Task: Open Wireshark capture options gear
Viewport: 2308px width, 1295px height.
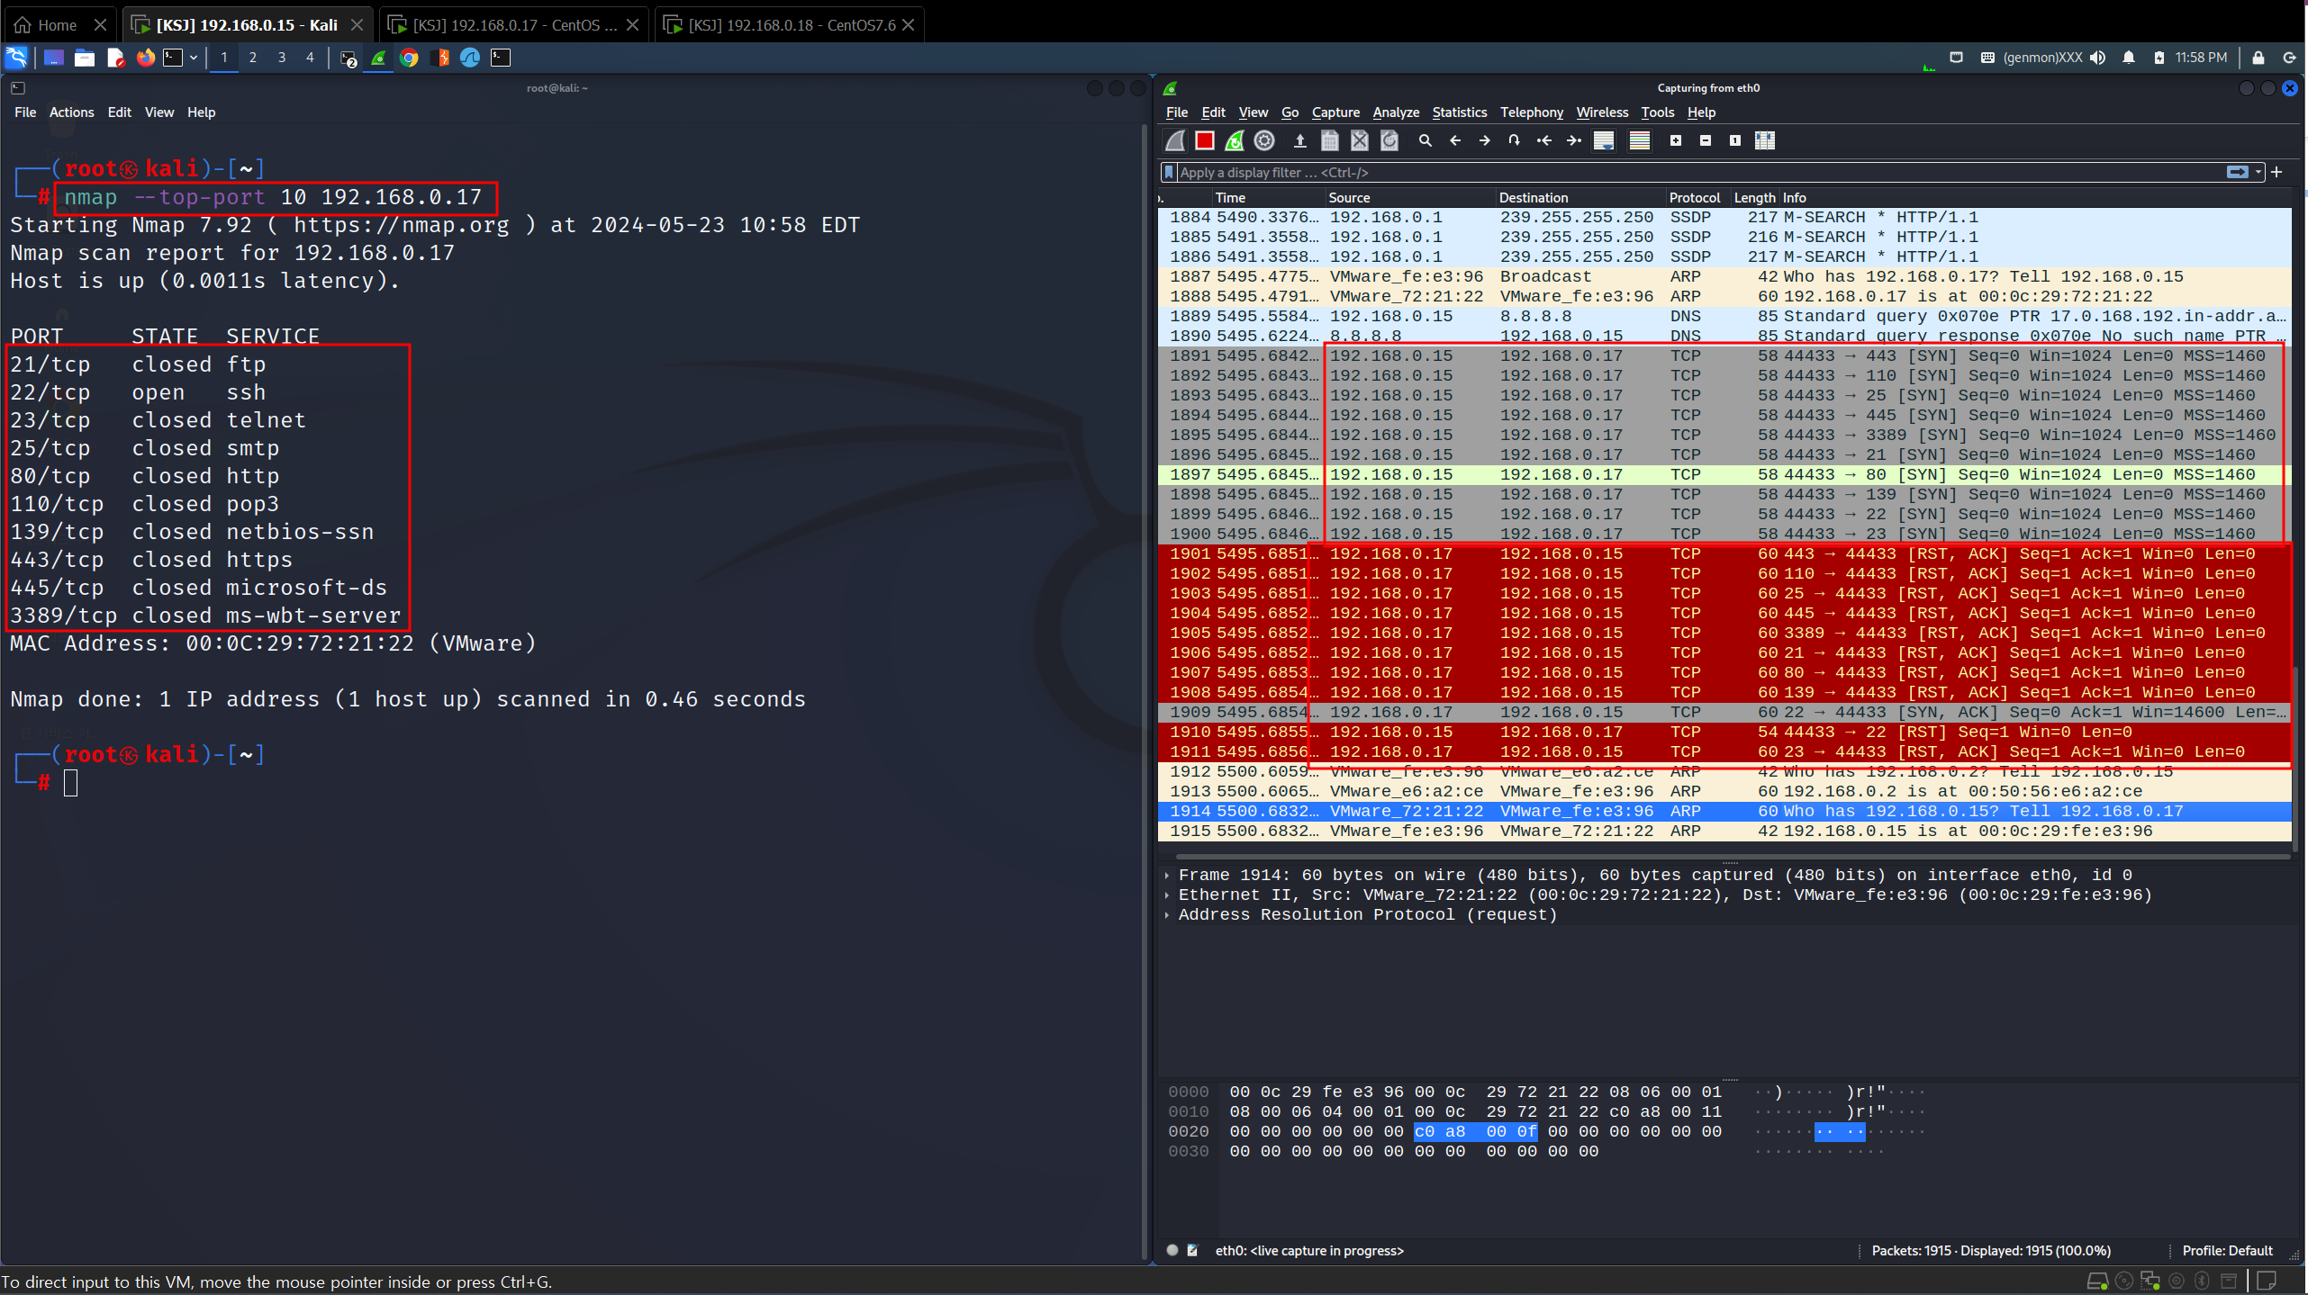Action: pos(1264,140)
